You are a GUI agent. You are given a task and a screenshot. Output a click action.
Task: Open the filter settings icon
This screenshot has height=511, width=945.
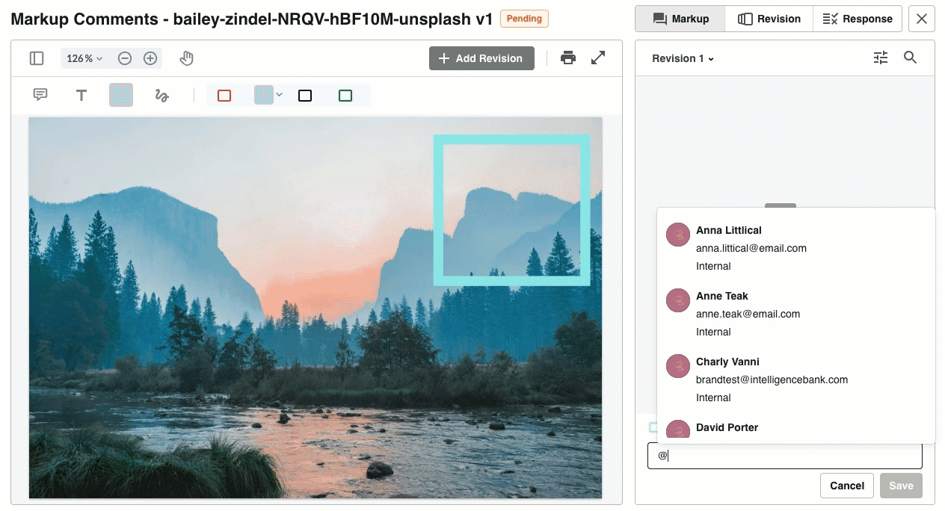(881, 58)
